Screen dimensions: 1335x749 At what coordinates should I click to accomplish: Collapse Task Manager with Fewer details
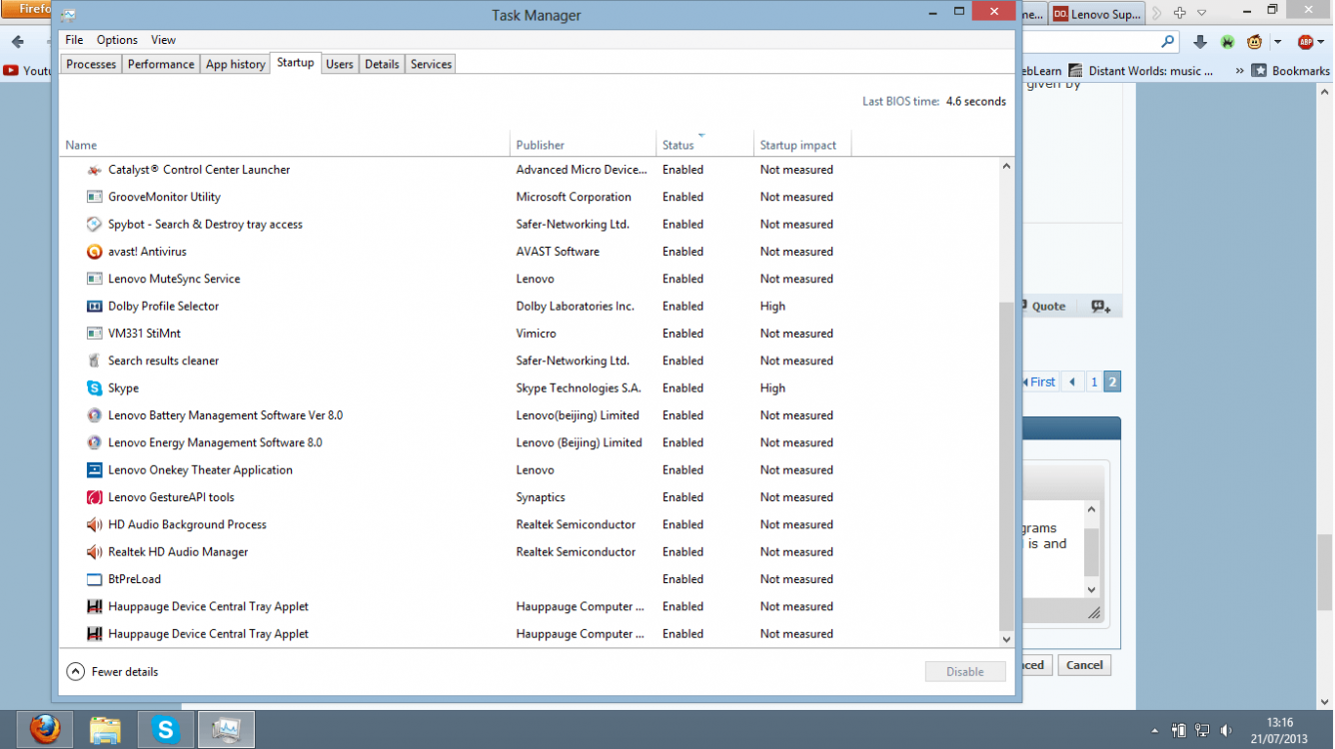pos(112,672)
